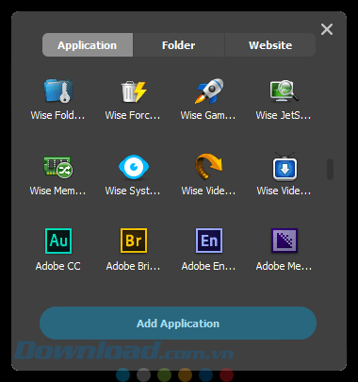Click the "Wise Mem..." label
Image resolution: width=358 pixels, height=382 pixels.
(57, 191)
